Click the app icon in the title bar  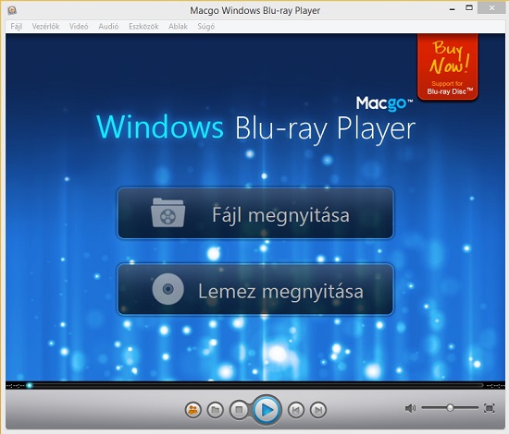click(x=12, y=10)
